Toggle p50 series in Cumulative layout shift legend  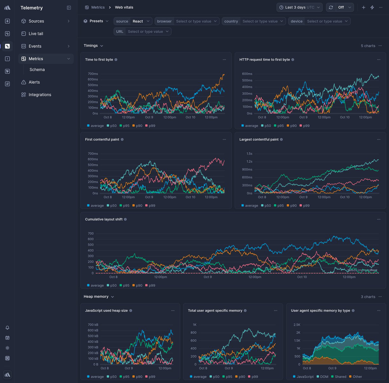point(112,286)
